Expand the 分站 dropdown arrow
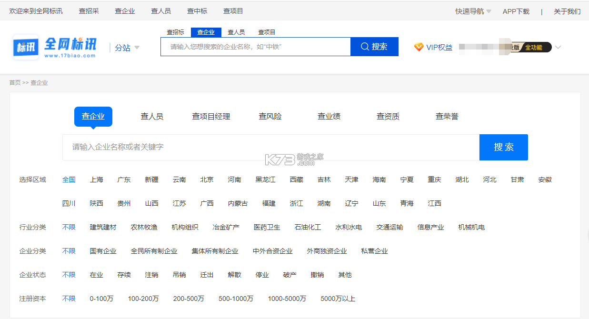589x319 pixels. tap(137, 48)
